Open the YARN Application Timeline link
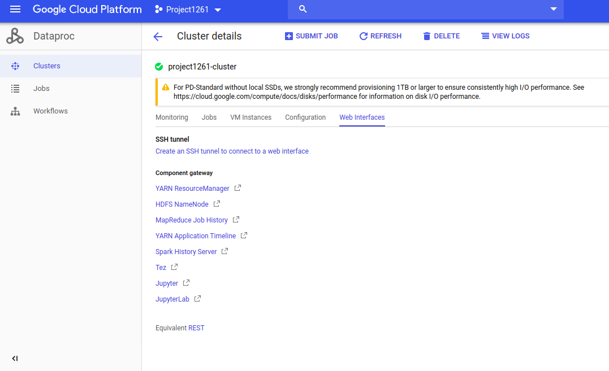 pos(195,235)
